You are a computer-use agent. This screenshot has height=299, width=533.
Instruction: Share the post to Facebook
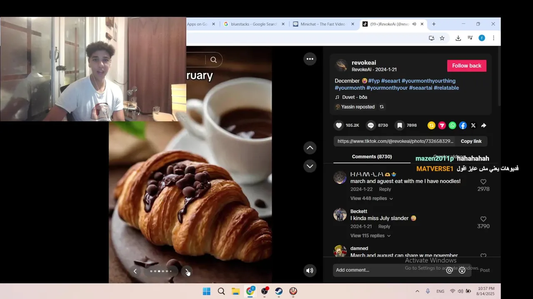[463, 125]
